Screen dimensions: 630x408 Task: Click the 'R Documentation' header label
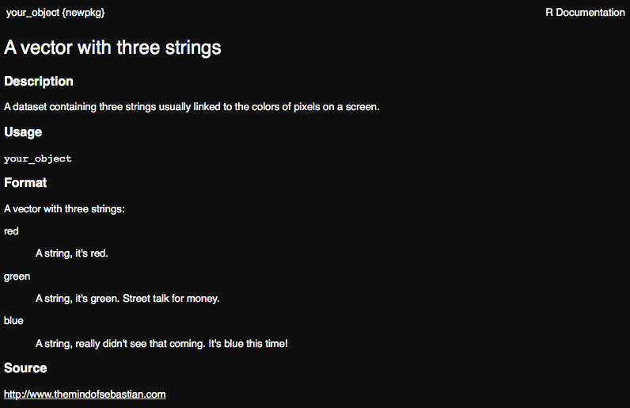pyautogui.click(x=585, y=13)
